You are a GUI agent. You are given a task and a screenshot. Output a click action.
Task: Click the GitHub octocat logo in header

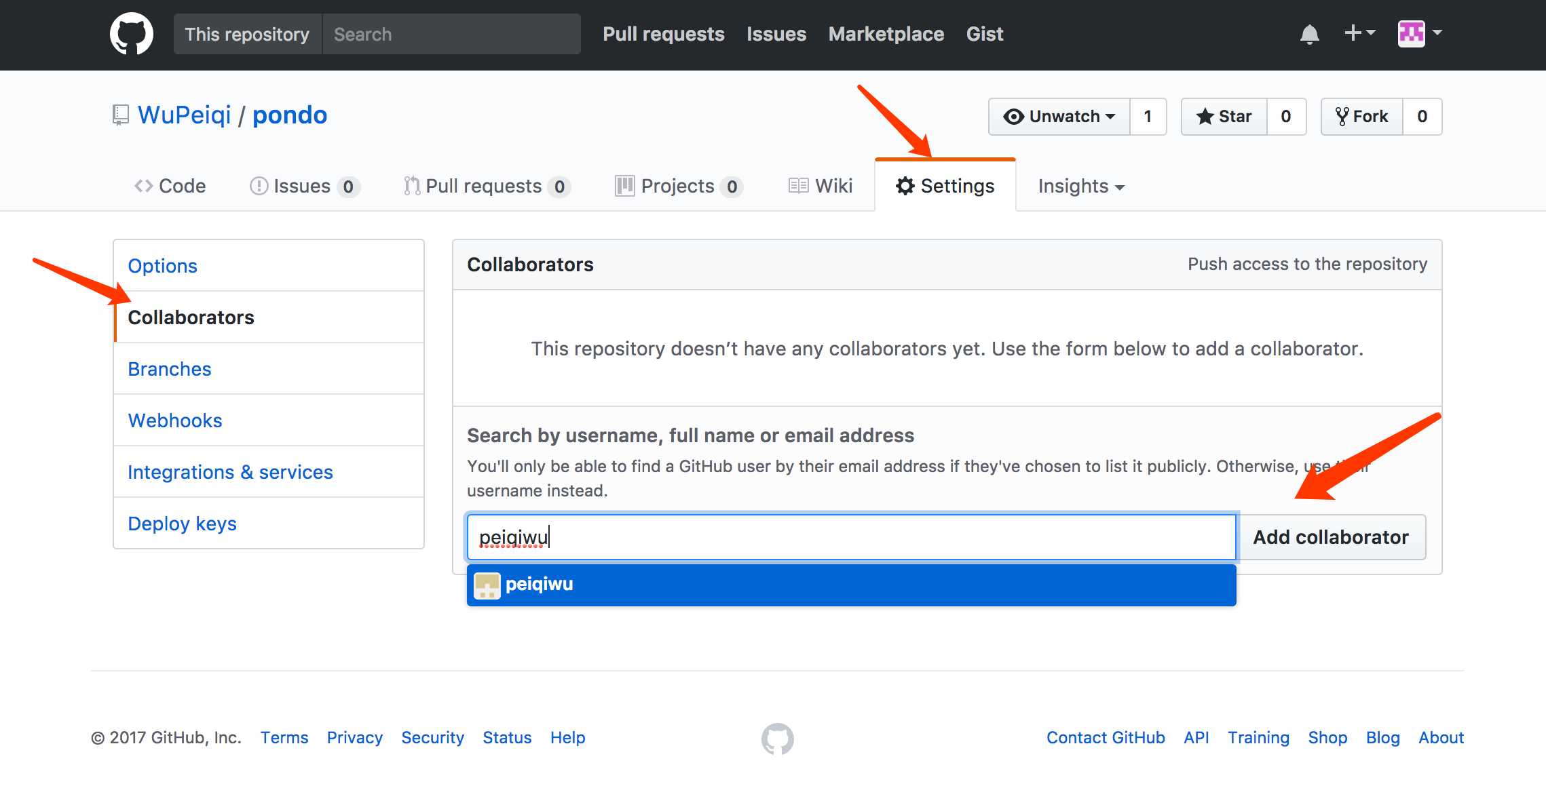point(131,34)
